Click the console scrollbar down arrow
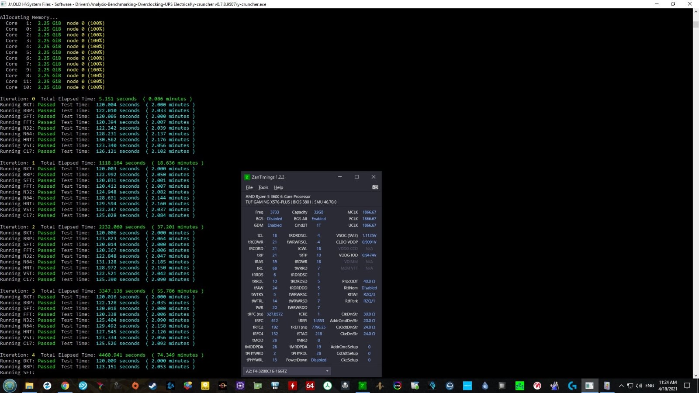Screen dimensions: 699x393 696,375
